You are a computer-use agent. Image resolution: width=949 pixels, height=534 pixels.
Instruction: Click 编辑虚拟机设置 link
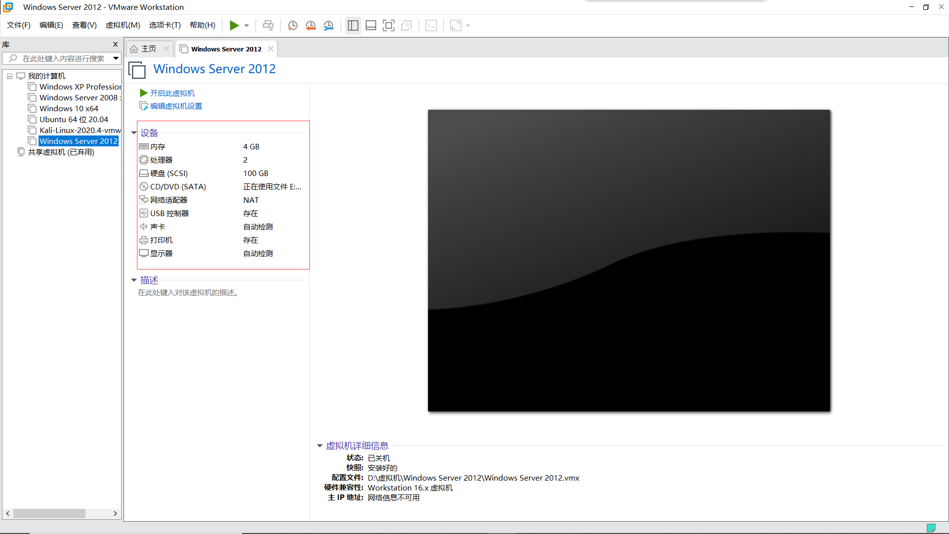[x=176, y=106]
